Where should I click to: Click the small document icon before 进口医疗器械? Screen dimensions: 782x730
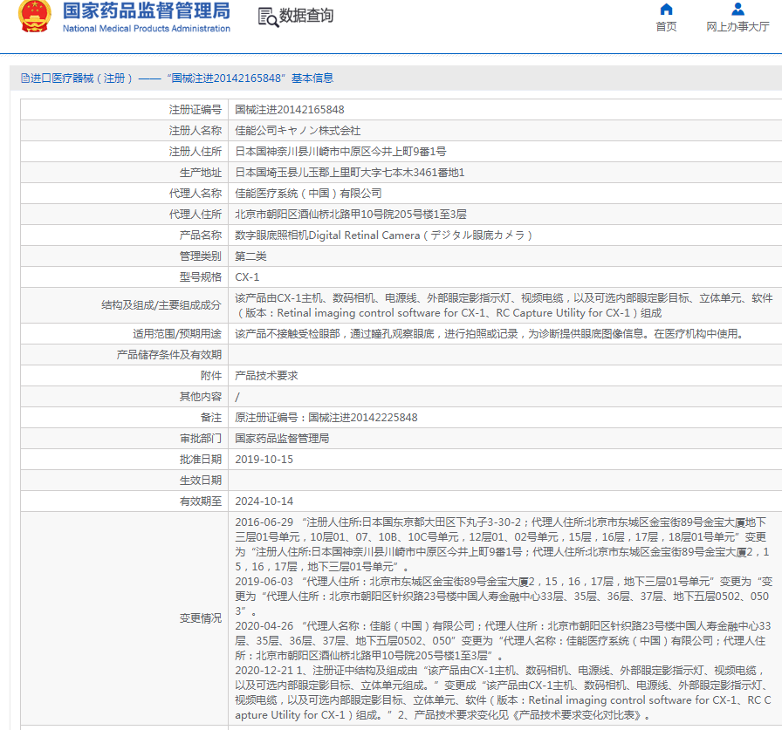point(24,78)
